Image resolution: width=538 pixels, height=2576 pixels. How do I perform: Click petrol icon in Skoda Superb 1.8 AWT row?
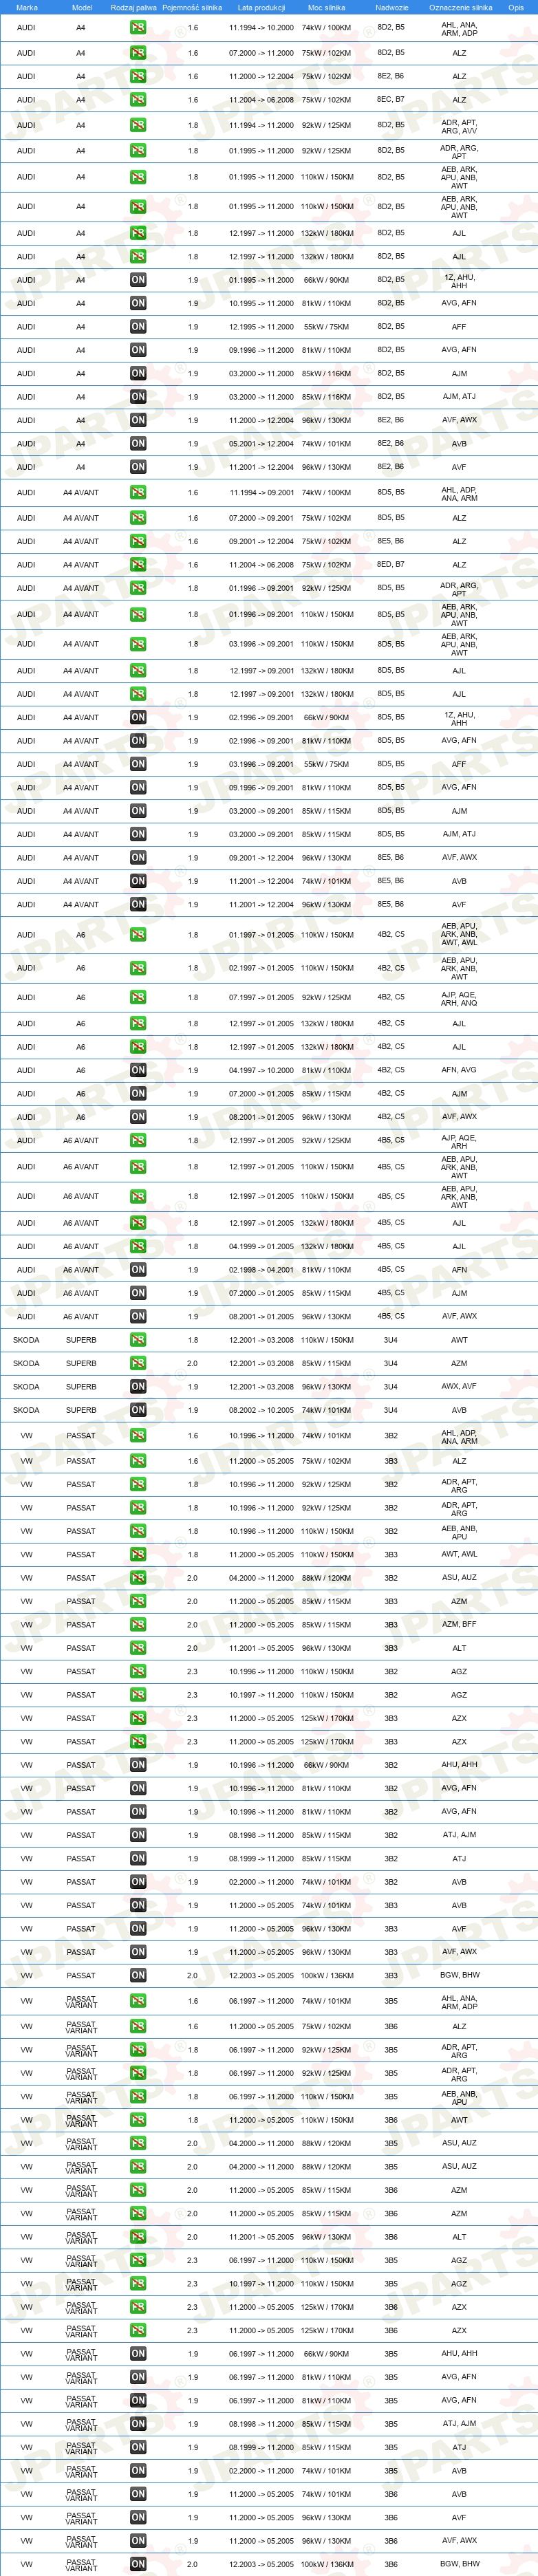point(138,1340)
